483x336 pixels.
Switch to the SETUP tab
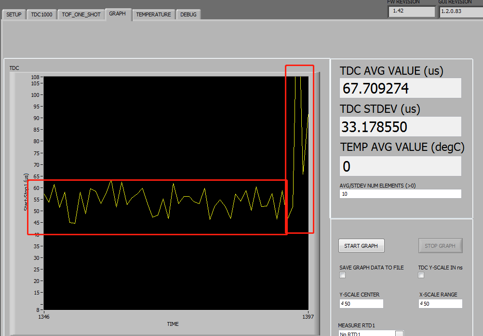pos(13,14)
